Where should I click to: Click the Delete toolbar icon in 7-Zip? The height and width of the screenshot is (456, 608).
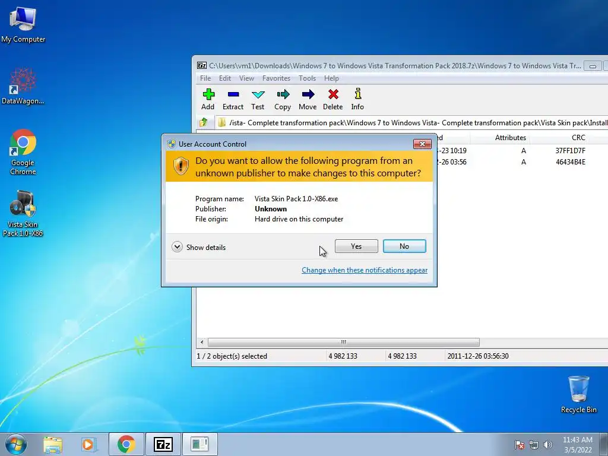pyautogui.click(x=333, y=99)
